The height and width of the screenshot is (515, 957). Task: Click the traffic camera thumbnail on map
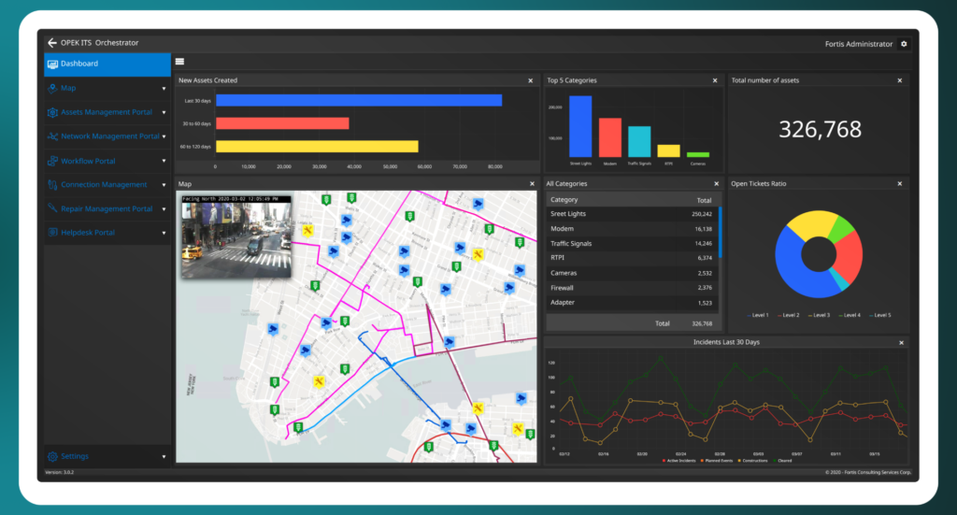(x=236, y=238)
